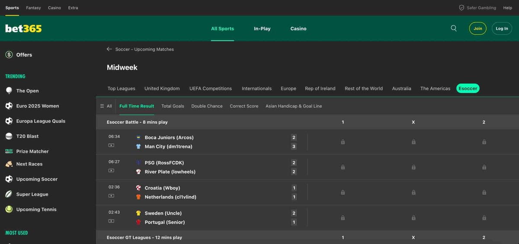Click the bet365 logo
Viewport: 519px width, 244px height.
click(x=23, y=28)
